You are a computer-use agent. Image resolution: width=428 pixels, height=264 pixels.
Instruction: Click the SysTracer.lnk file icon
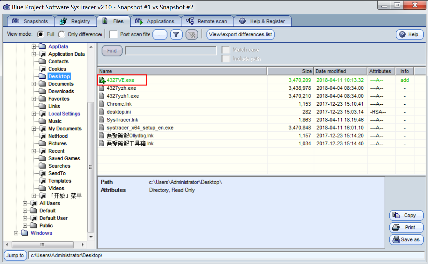(x=102, y=120)
